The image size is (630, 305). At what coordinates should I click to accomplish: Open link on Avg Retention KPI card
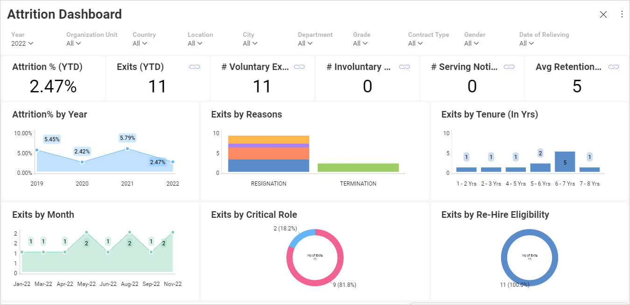614,67
